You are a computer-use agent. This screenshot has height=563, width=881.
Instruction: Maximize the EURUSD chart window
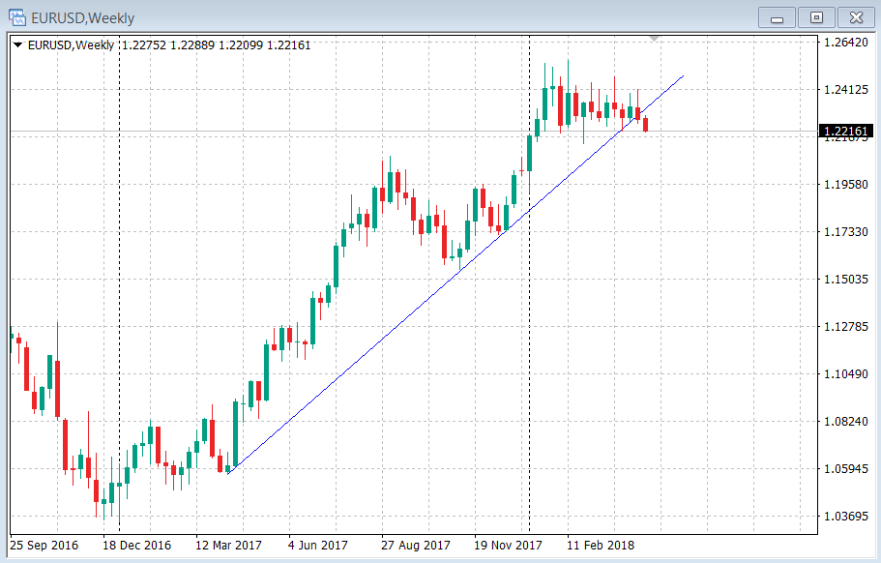point(816,17)
